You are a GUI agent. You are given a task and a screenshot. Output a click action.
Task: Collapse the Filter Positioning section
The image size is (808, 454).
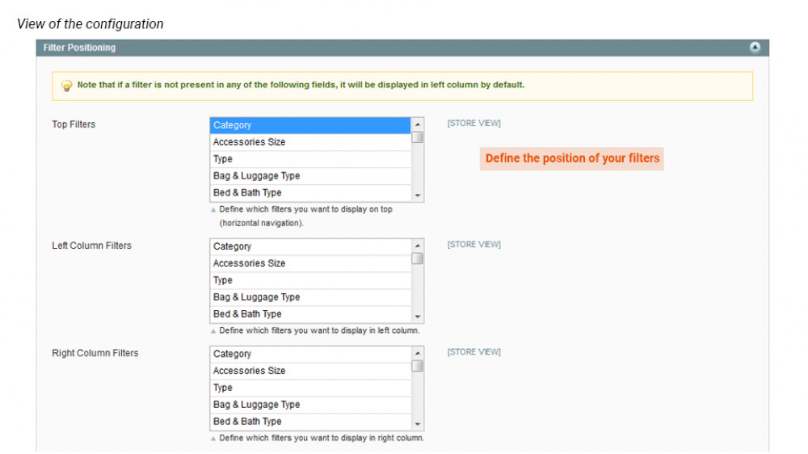(x=755, y=48)
